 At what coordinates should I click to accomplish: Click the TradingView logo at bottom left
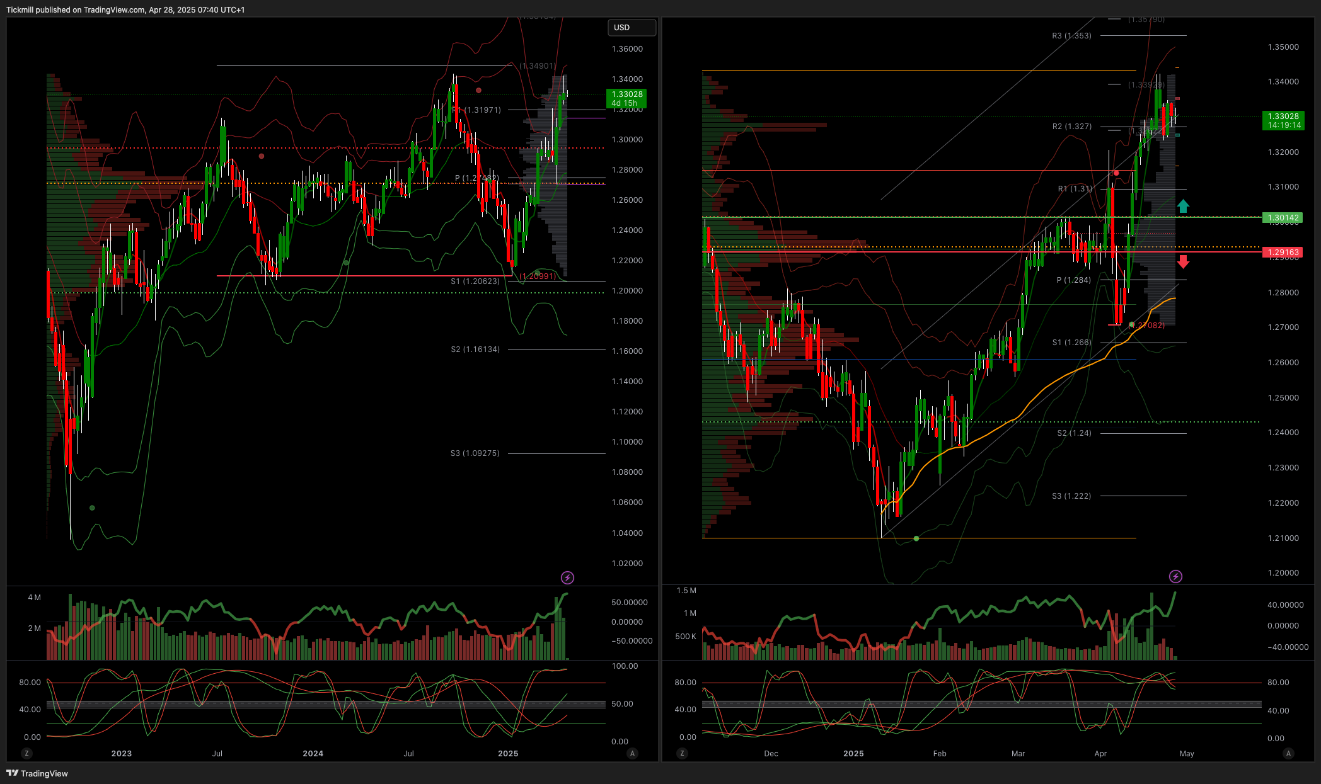(37, 773)
